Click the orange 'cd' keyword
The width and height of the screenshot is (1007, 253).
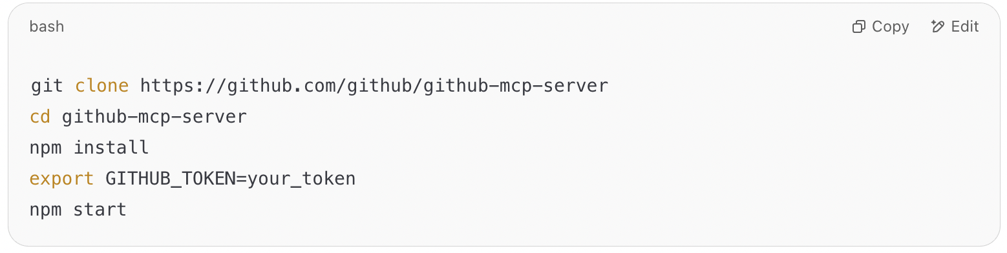[x=41, y=117]
